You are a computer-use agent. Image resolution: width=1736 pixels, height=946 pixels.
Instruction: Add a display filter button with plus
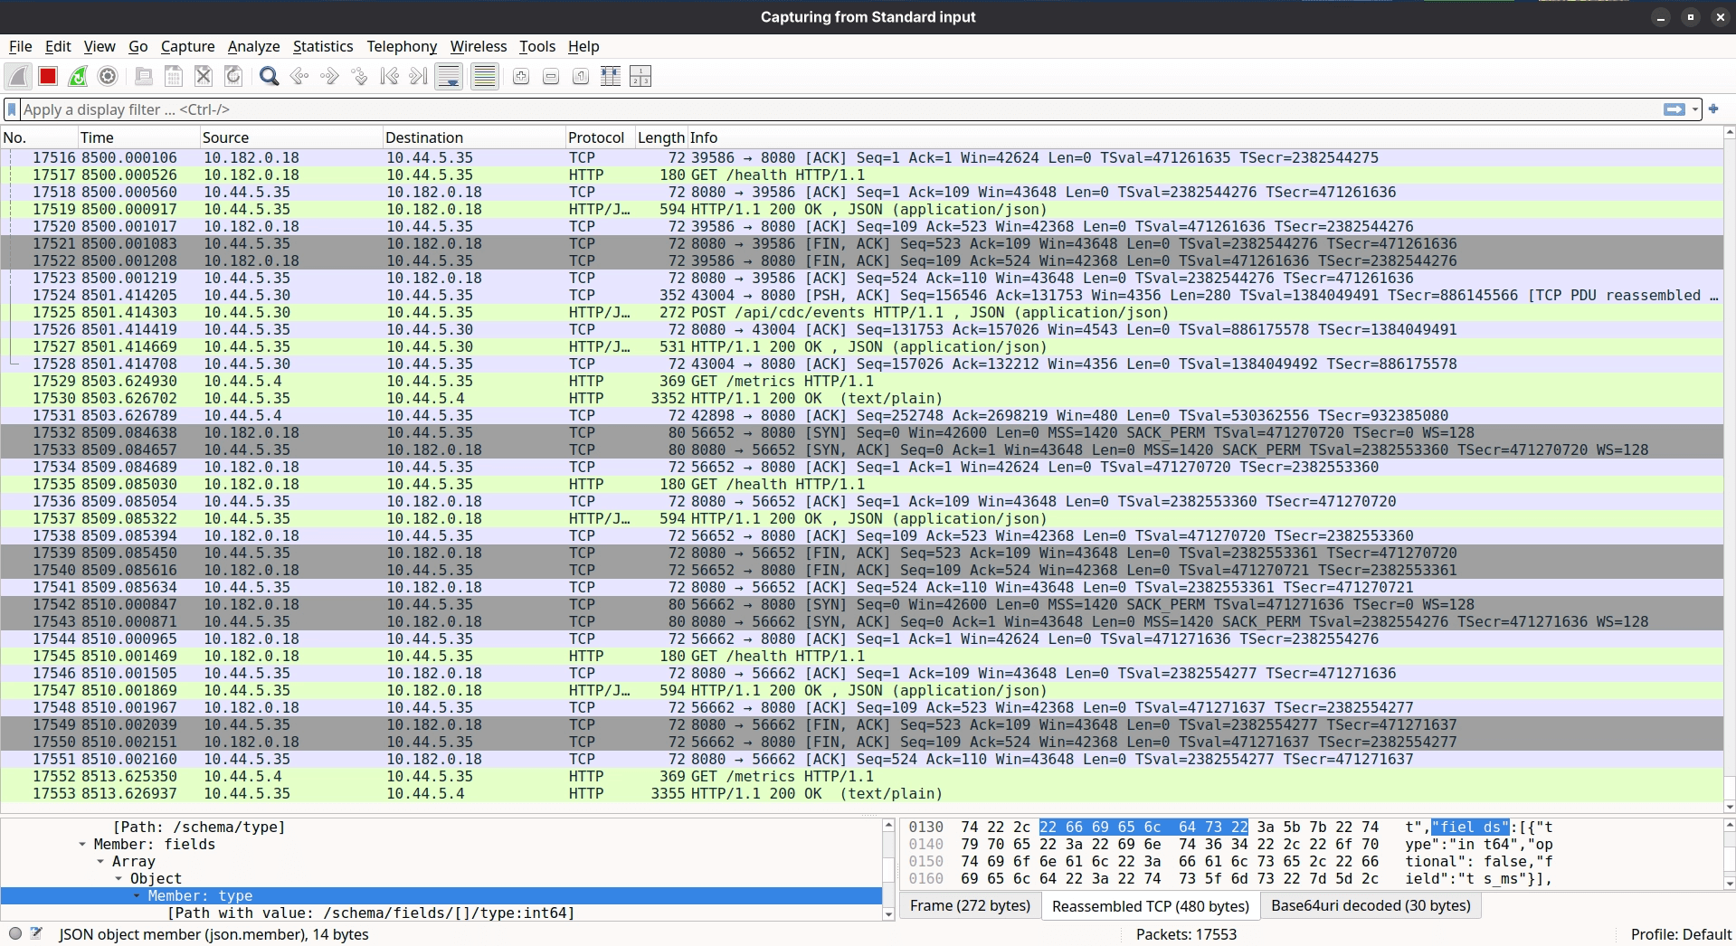pyautogui.click(x=1713, y=109)
